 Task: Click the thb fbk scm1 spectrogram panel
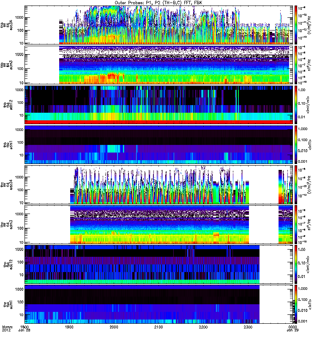159,144
